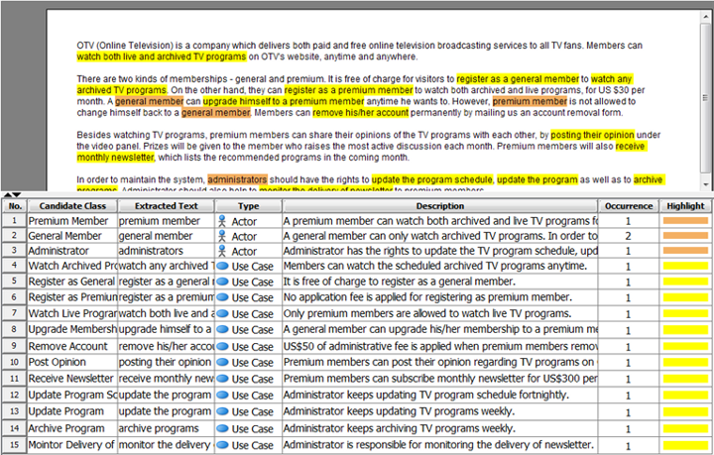The image size is (714, 455).
Task: Pick the orange highlight swatch for General Member
Action: (686, 236)
